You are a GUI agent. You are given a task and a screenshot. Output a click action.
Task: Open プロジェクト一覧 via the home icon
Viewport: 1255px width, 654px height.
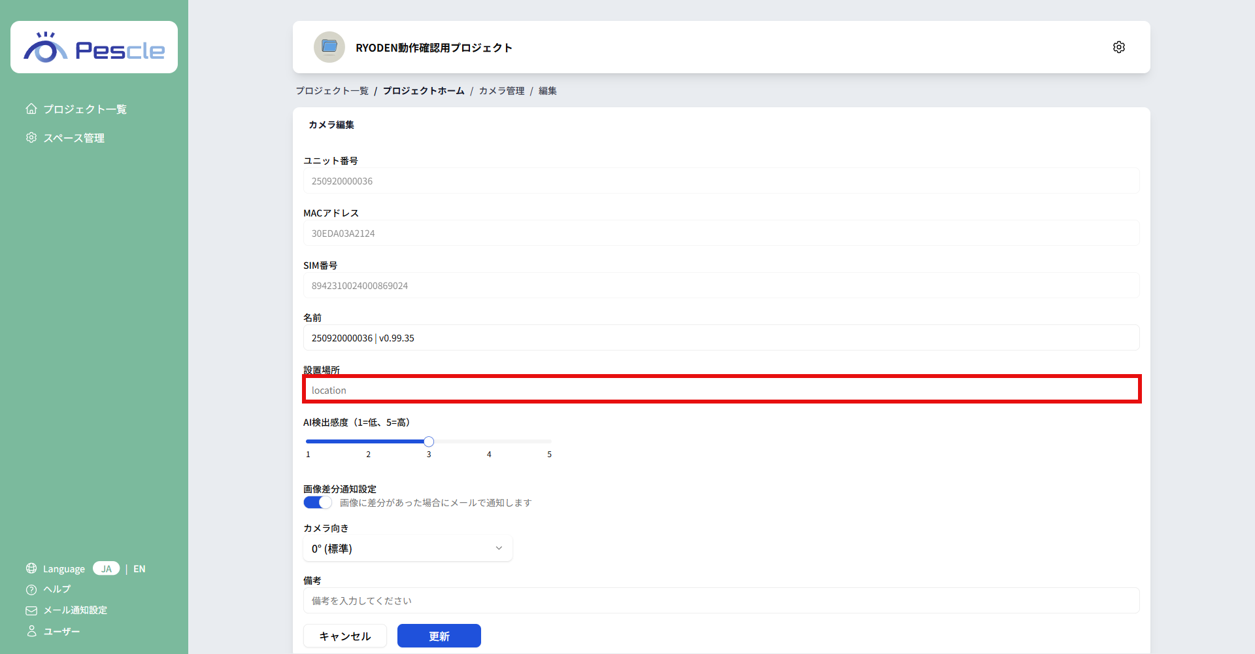pos(31,109)
